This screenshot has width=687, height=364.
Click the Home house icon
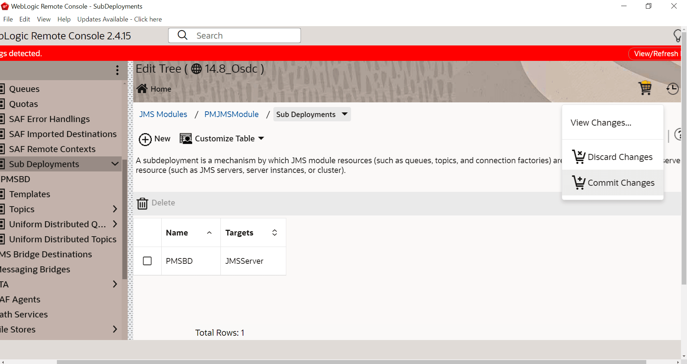(142, 89)
